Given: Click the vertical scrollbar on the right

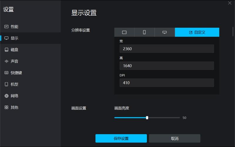Looking at the screenshot, I should [233, 31].
